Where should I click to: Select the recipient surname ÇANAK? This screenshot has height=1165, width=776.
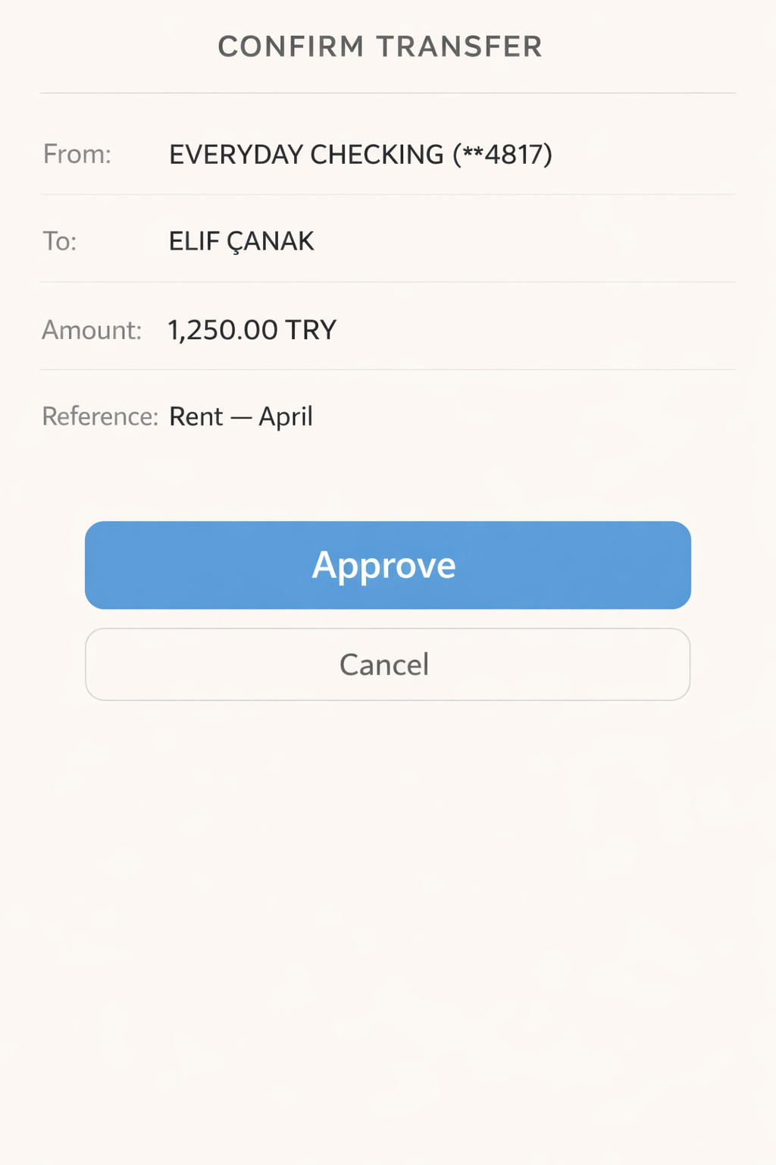pyautogui.click(x=271, y=241)
